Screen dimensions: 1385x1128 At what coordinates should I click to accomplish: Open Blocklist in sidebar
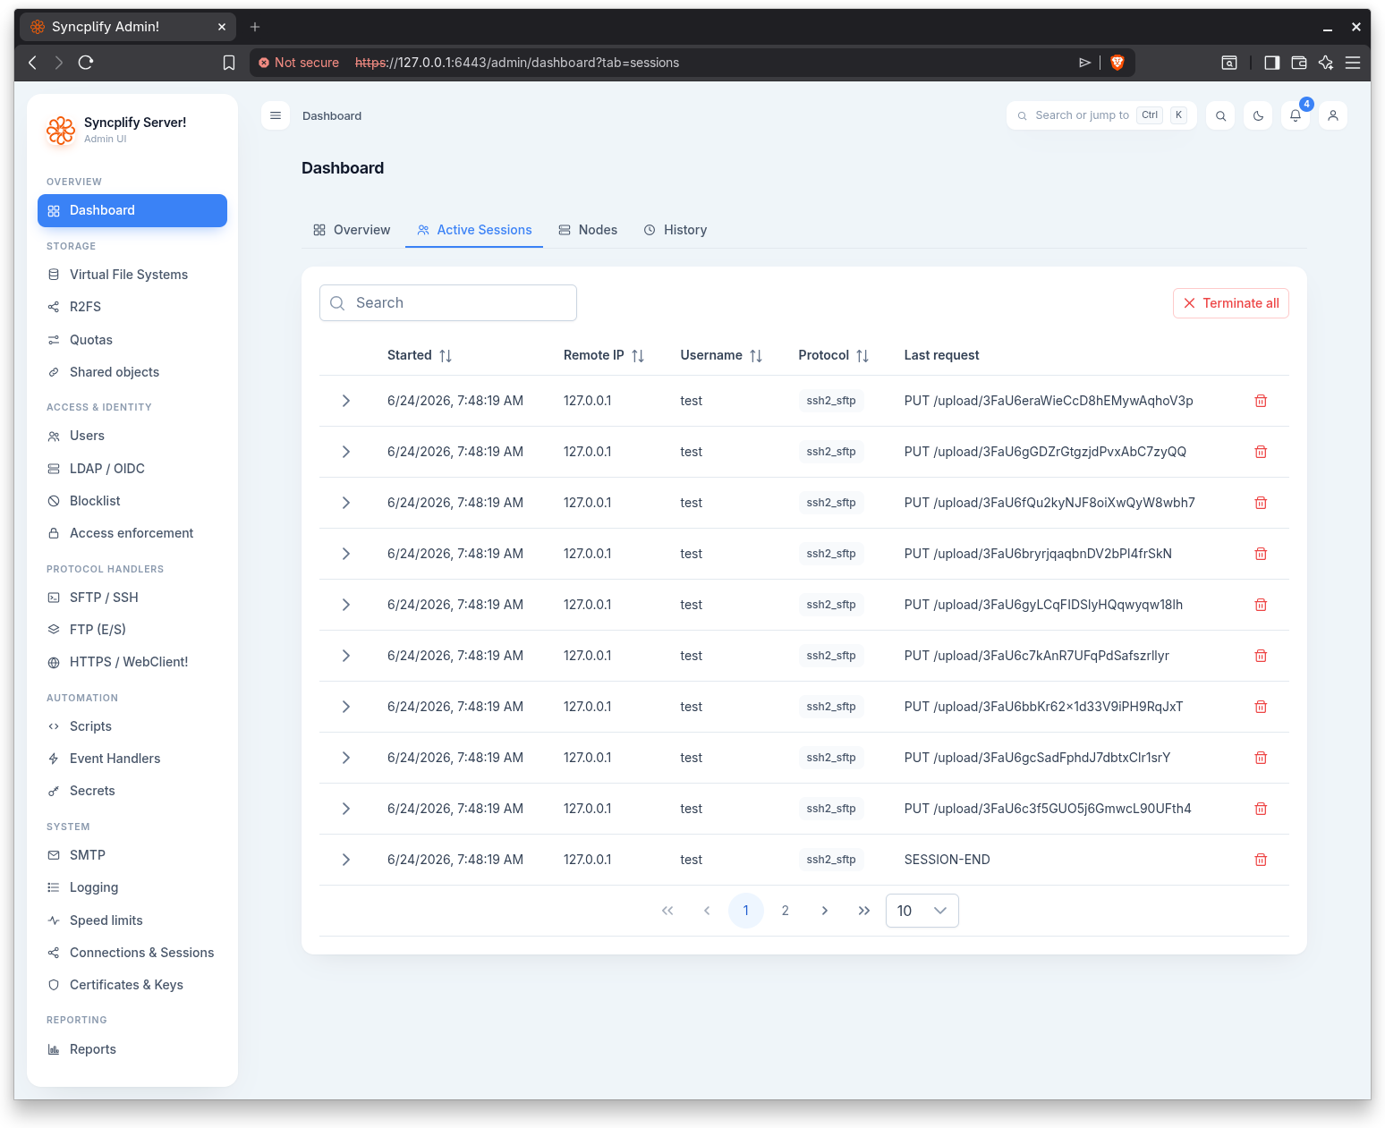coord(132,501)
